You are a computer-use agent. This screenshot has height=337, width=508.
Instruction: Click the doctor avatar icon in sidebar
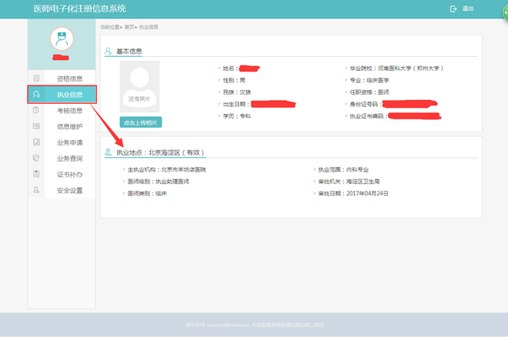coord(62,39)
